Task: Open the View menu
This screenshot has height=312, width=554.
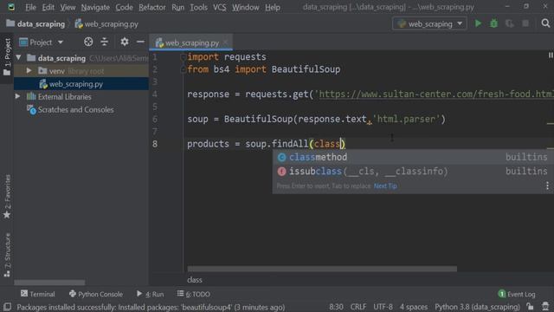Action: [x=68, y=7]
